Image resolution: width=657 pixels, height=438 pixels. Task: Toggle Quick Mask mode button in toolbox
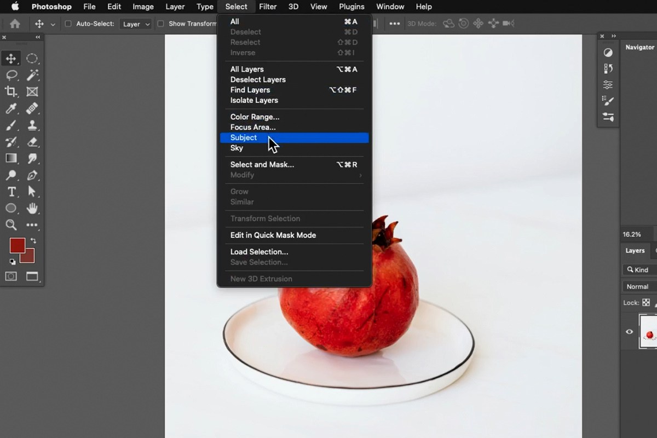[x=11, y=276]
